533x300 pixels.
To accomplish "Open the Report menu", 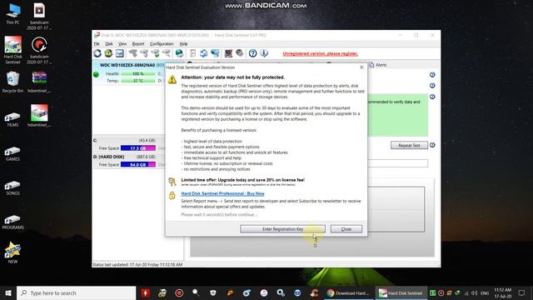I will click(x=138, y=44).
